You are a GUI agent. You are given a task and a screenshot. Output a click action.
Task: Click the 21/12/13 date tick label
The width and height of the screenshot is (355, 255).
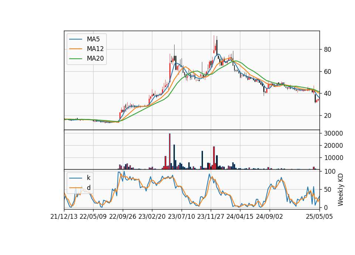[64, 217]
